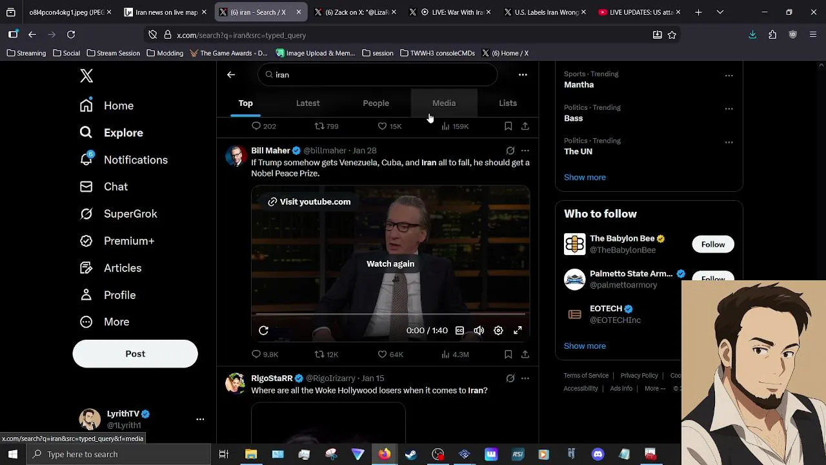826x465 pixels.
Task: Open Articles in the sidebar
Action: coord(110,268)
